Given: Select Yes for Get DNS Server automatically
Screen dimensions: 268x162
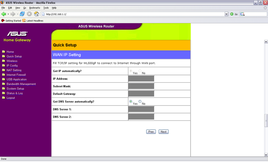Looking at the screenshot, I should pyautogui.click(x=131, y=101).
